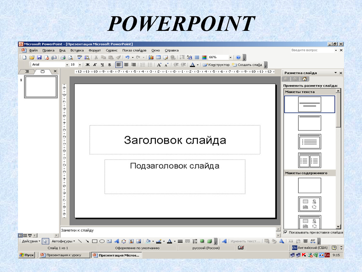Click the EN Английский (США) language bar
This screenshot has width=362, height=272.
310,248
